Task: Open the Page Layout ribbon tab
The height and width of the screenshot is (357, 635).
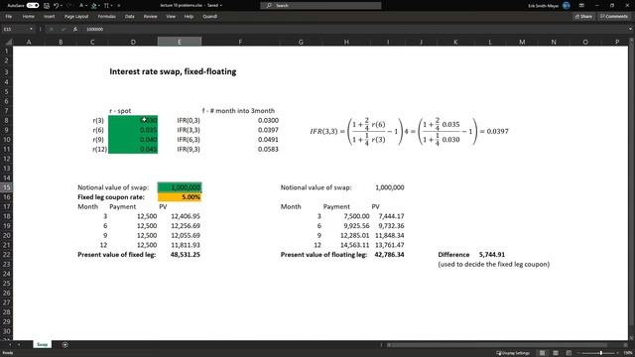Action: tap(76, 17)
